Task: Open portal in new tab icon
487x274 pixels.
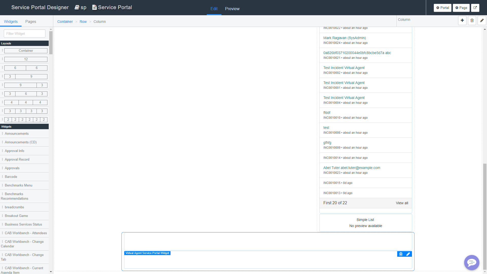Action: point(475,8)
